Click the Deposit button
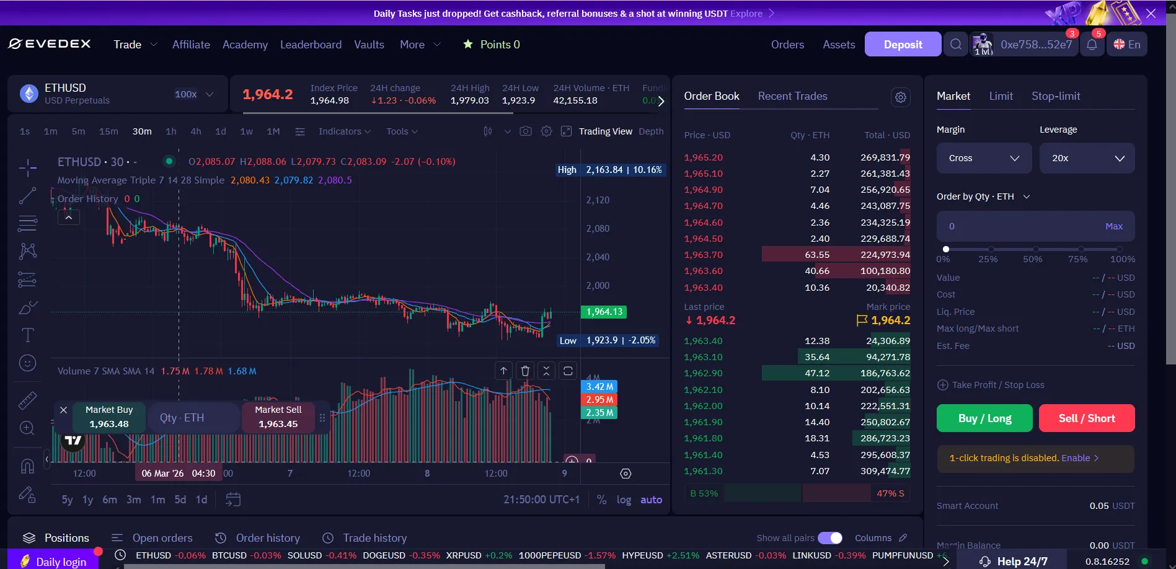The image size is (1176, 569). [903, 45]
